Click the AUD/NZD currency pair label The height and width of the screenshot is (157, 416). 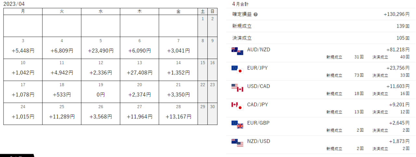258,50
